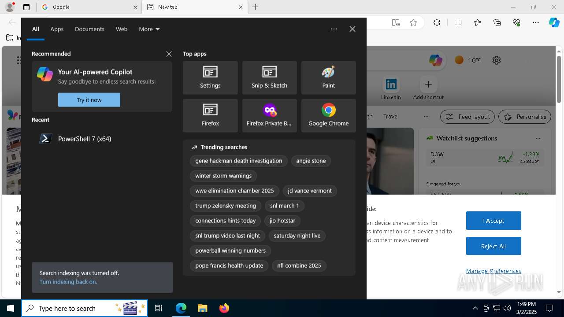Search winter storm warnings

223,176
